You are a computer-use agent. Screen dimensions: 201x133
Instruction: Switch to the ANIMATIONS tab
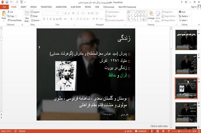(61, 7)
